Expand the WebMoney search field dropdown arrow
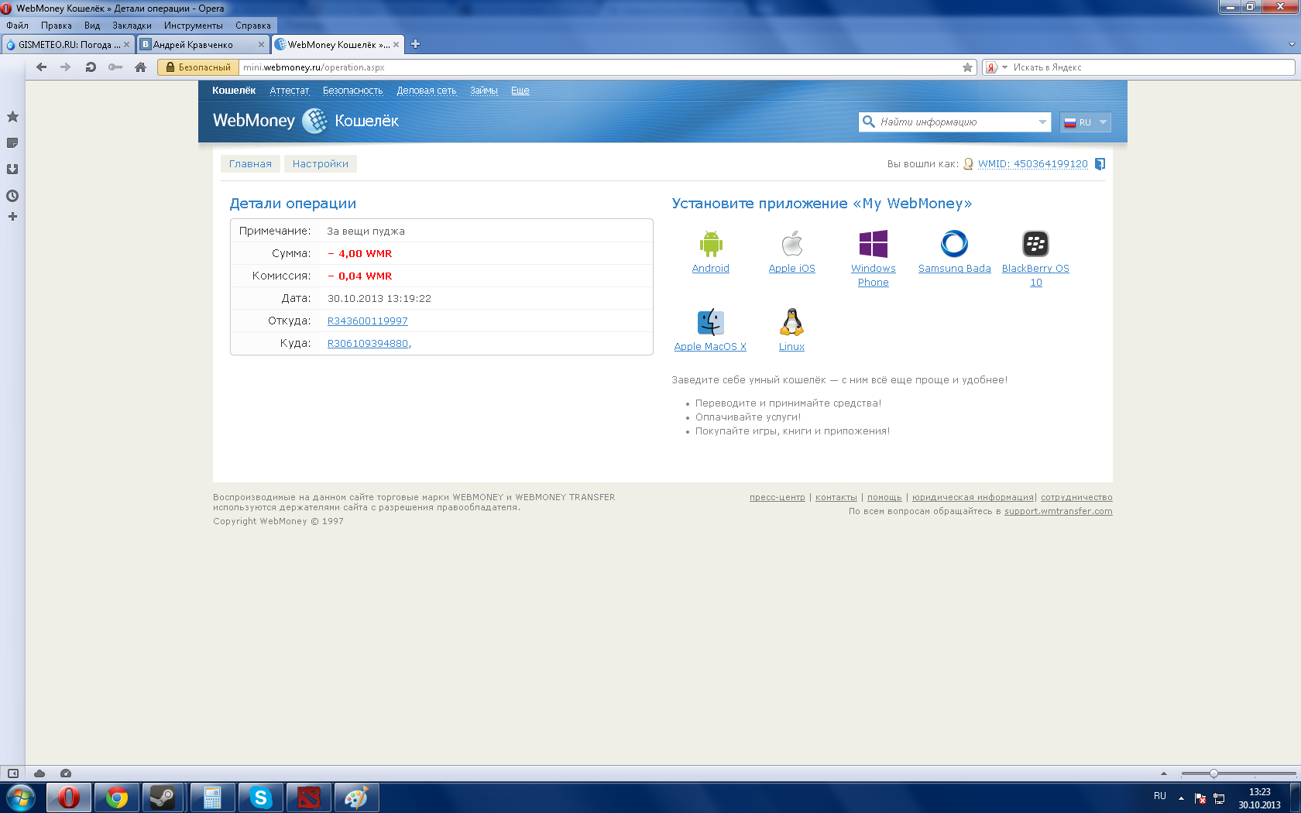 click(1042, 122)
